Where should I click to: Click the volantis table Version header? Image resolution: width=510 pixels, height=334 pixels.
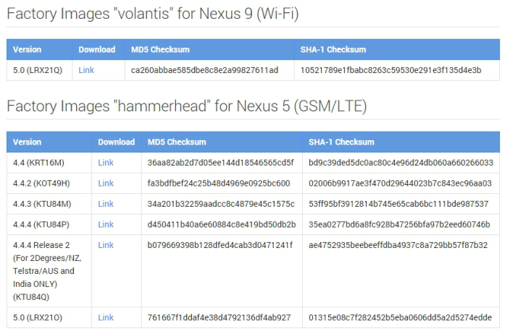27,50
